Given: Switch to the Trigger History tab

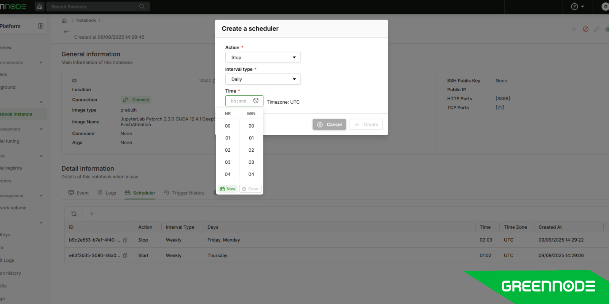Looking at the screenshot, I should pyautogui.click(x=184, y=193).
